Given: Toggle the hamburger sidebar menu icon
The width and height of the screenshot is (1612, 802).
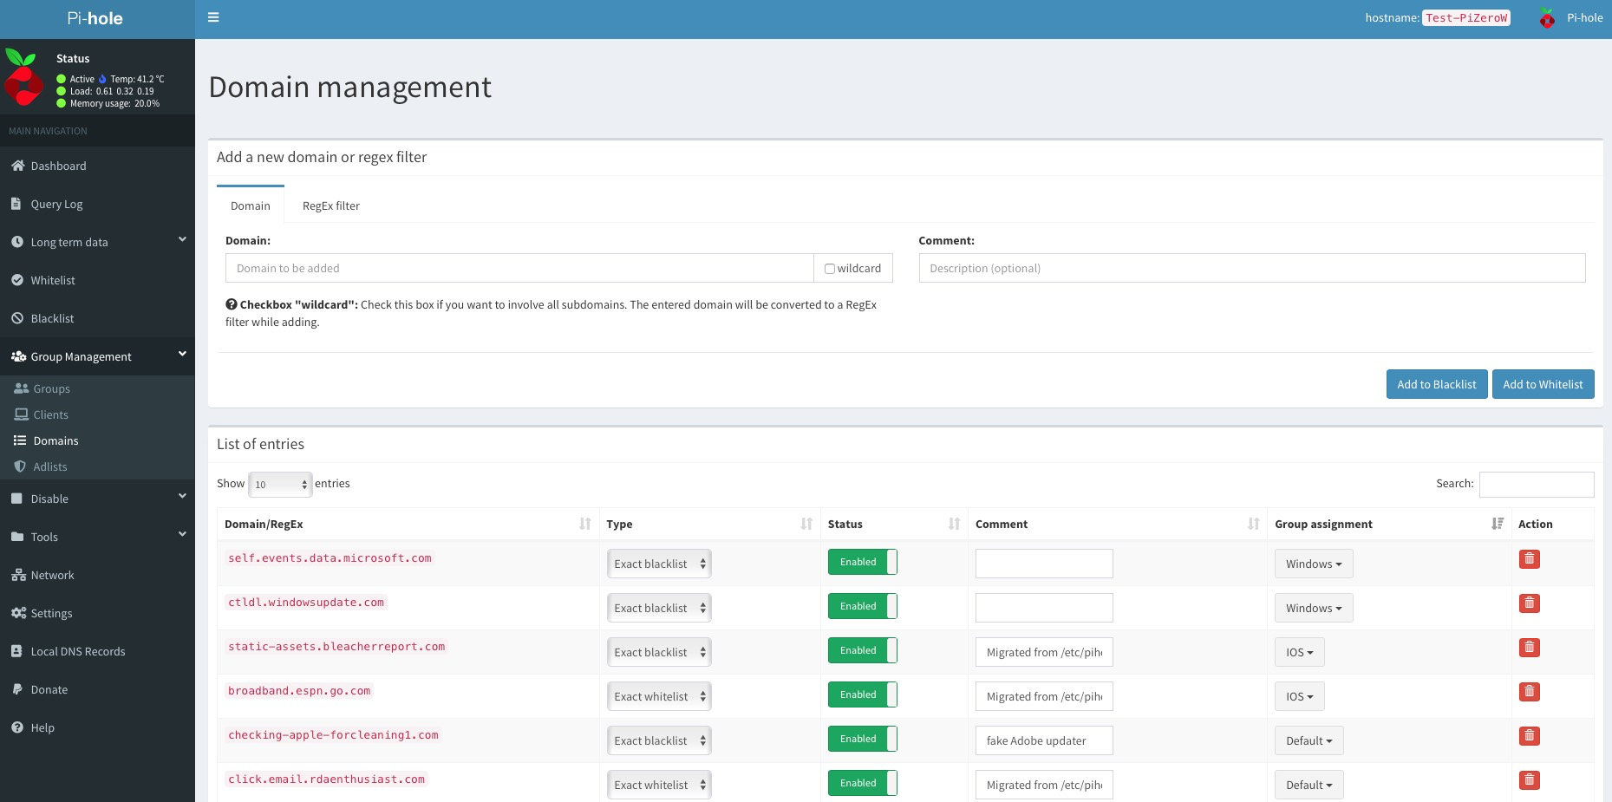Looking at the screenshot, I should coord(213,17).
